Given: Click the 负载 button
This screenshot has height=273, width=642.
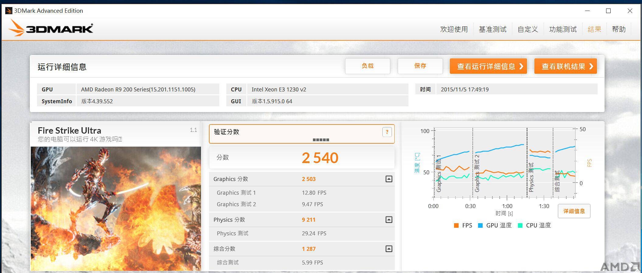Looking at the screenshot, I should pos(367,66).
